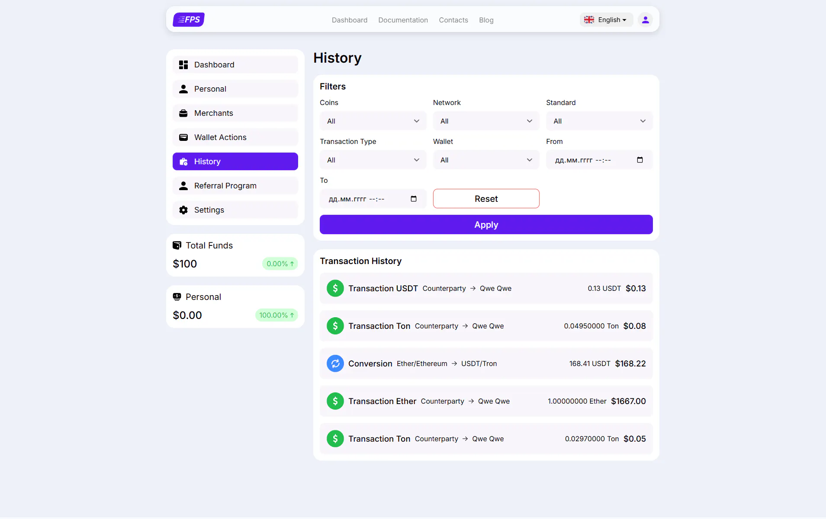Open the Coins dropdown
The height and width of the screenshot is (519, 826).
373,121
